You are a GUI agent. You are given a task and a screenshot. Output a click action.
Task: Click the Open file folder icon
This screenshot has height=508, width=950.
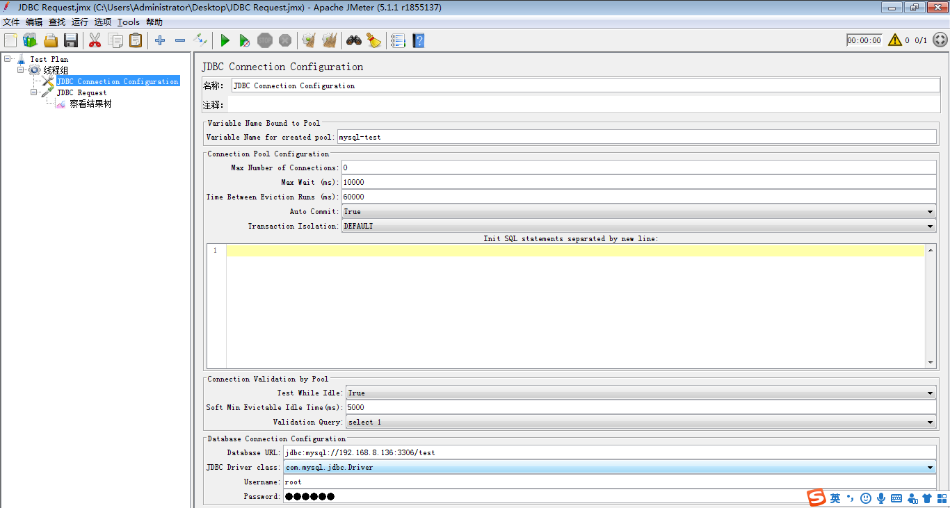pos(51,40)
